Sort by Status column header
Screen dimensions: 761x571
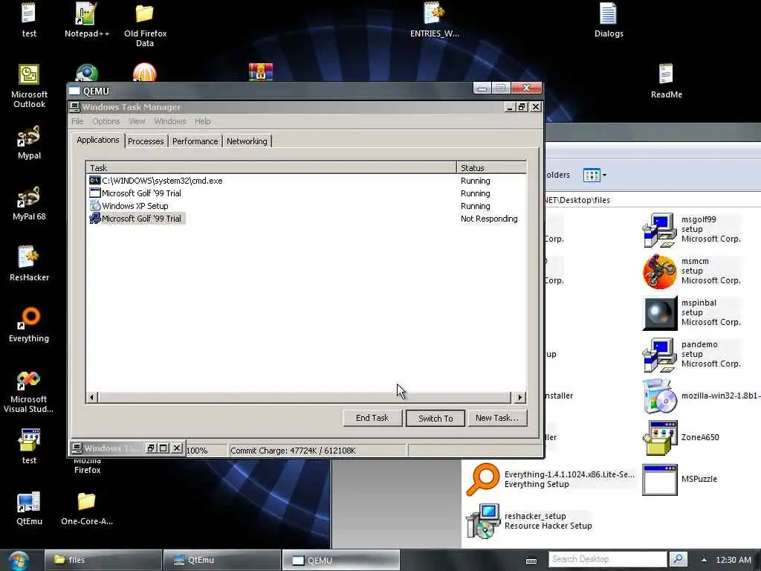[491, 167]
